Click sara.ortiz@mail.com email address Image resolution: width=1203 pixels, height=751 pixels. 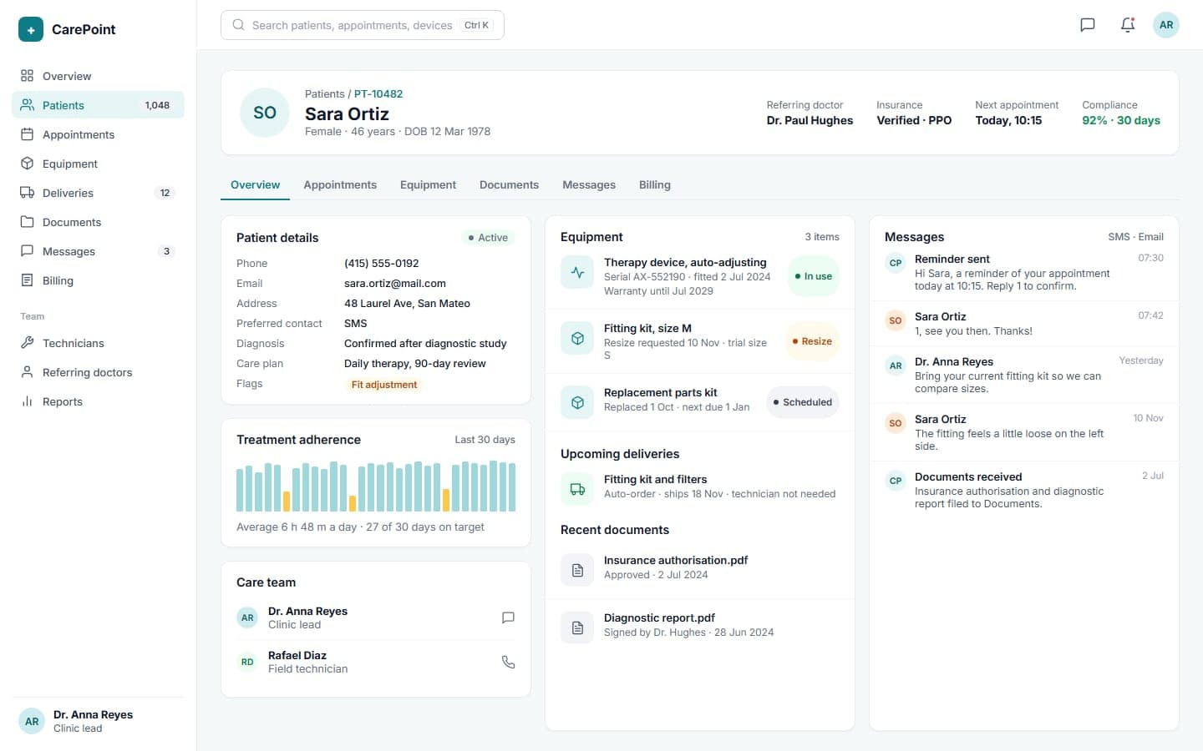tap(395, 284)
